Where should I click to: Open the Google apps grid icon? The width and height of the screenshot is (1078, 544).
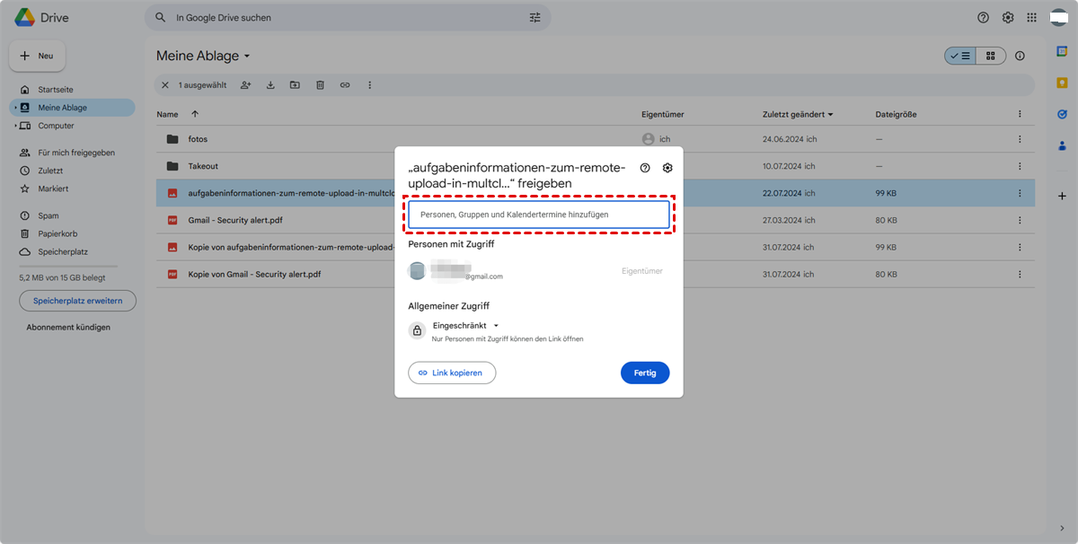tap(1032, 17)
